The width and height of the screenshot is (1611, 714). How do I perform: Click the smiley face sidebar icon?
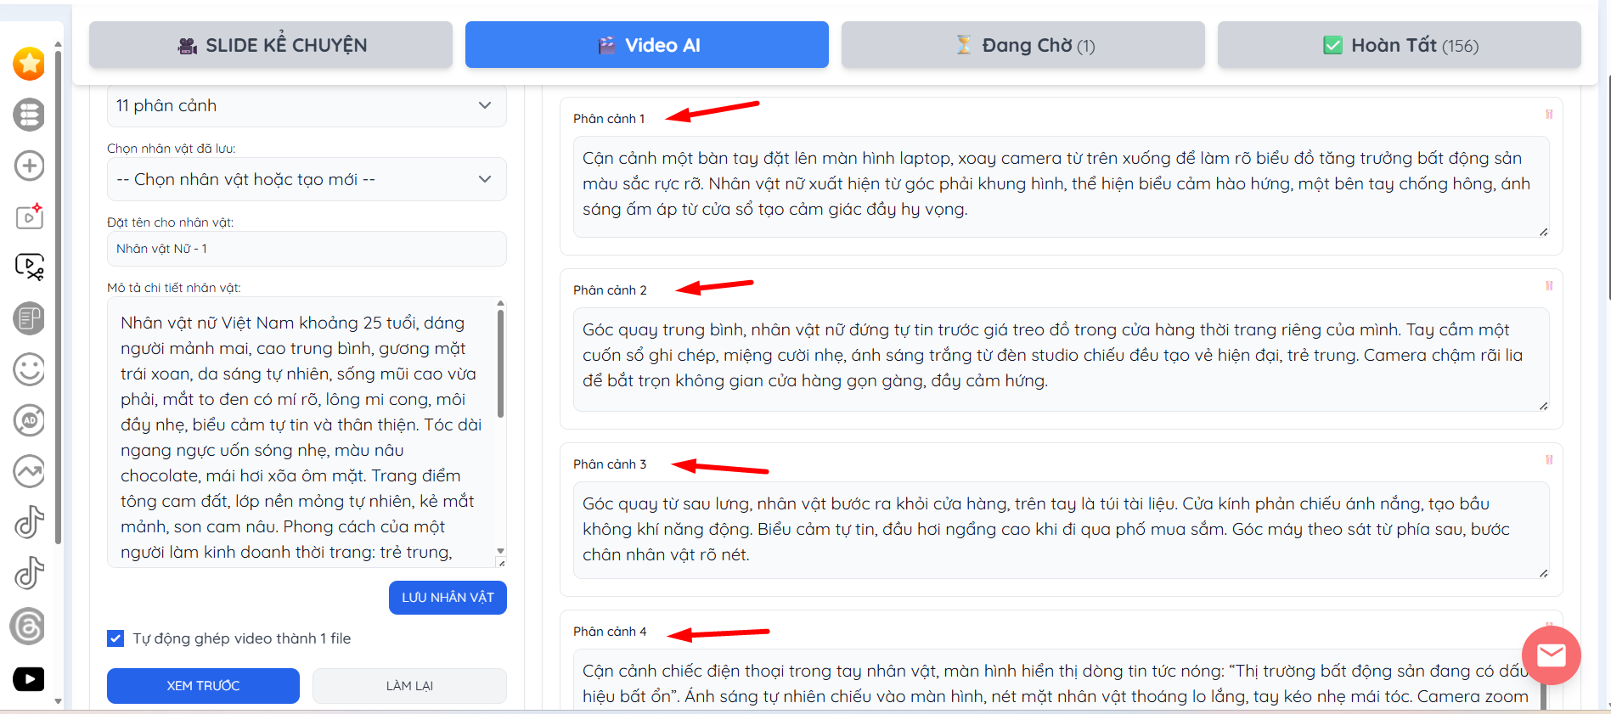[29, 369]
